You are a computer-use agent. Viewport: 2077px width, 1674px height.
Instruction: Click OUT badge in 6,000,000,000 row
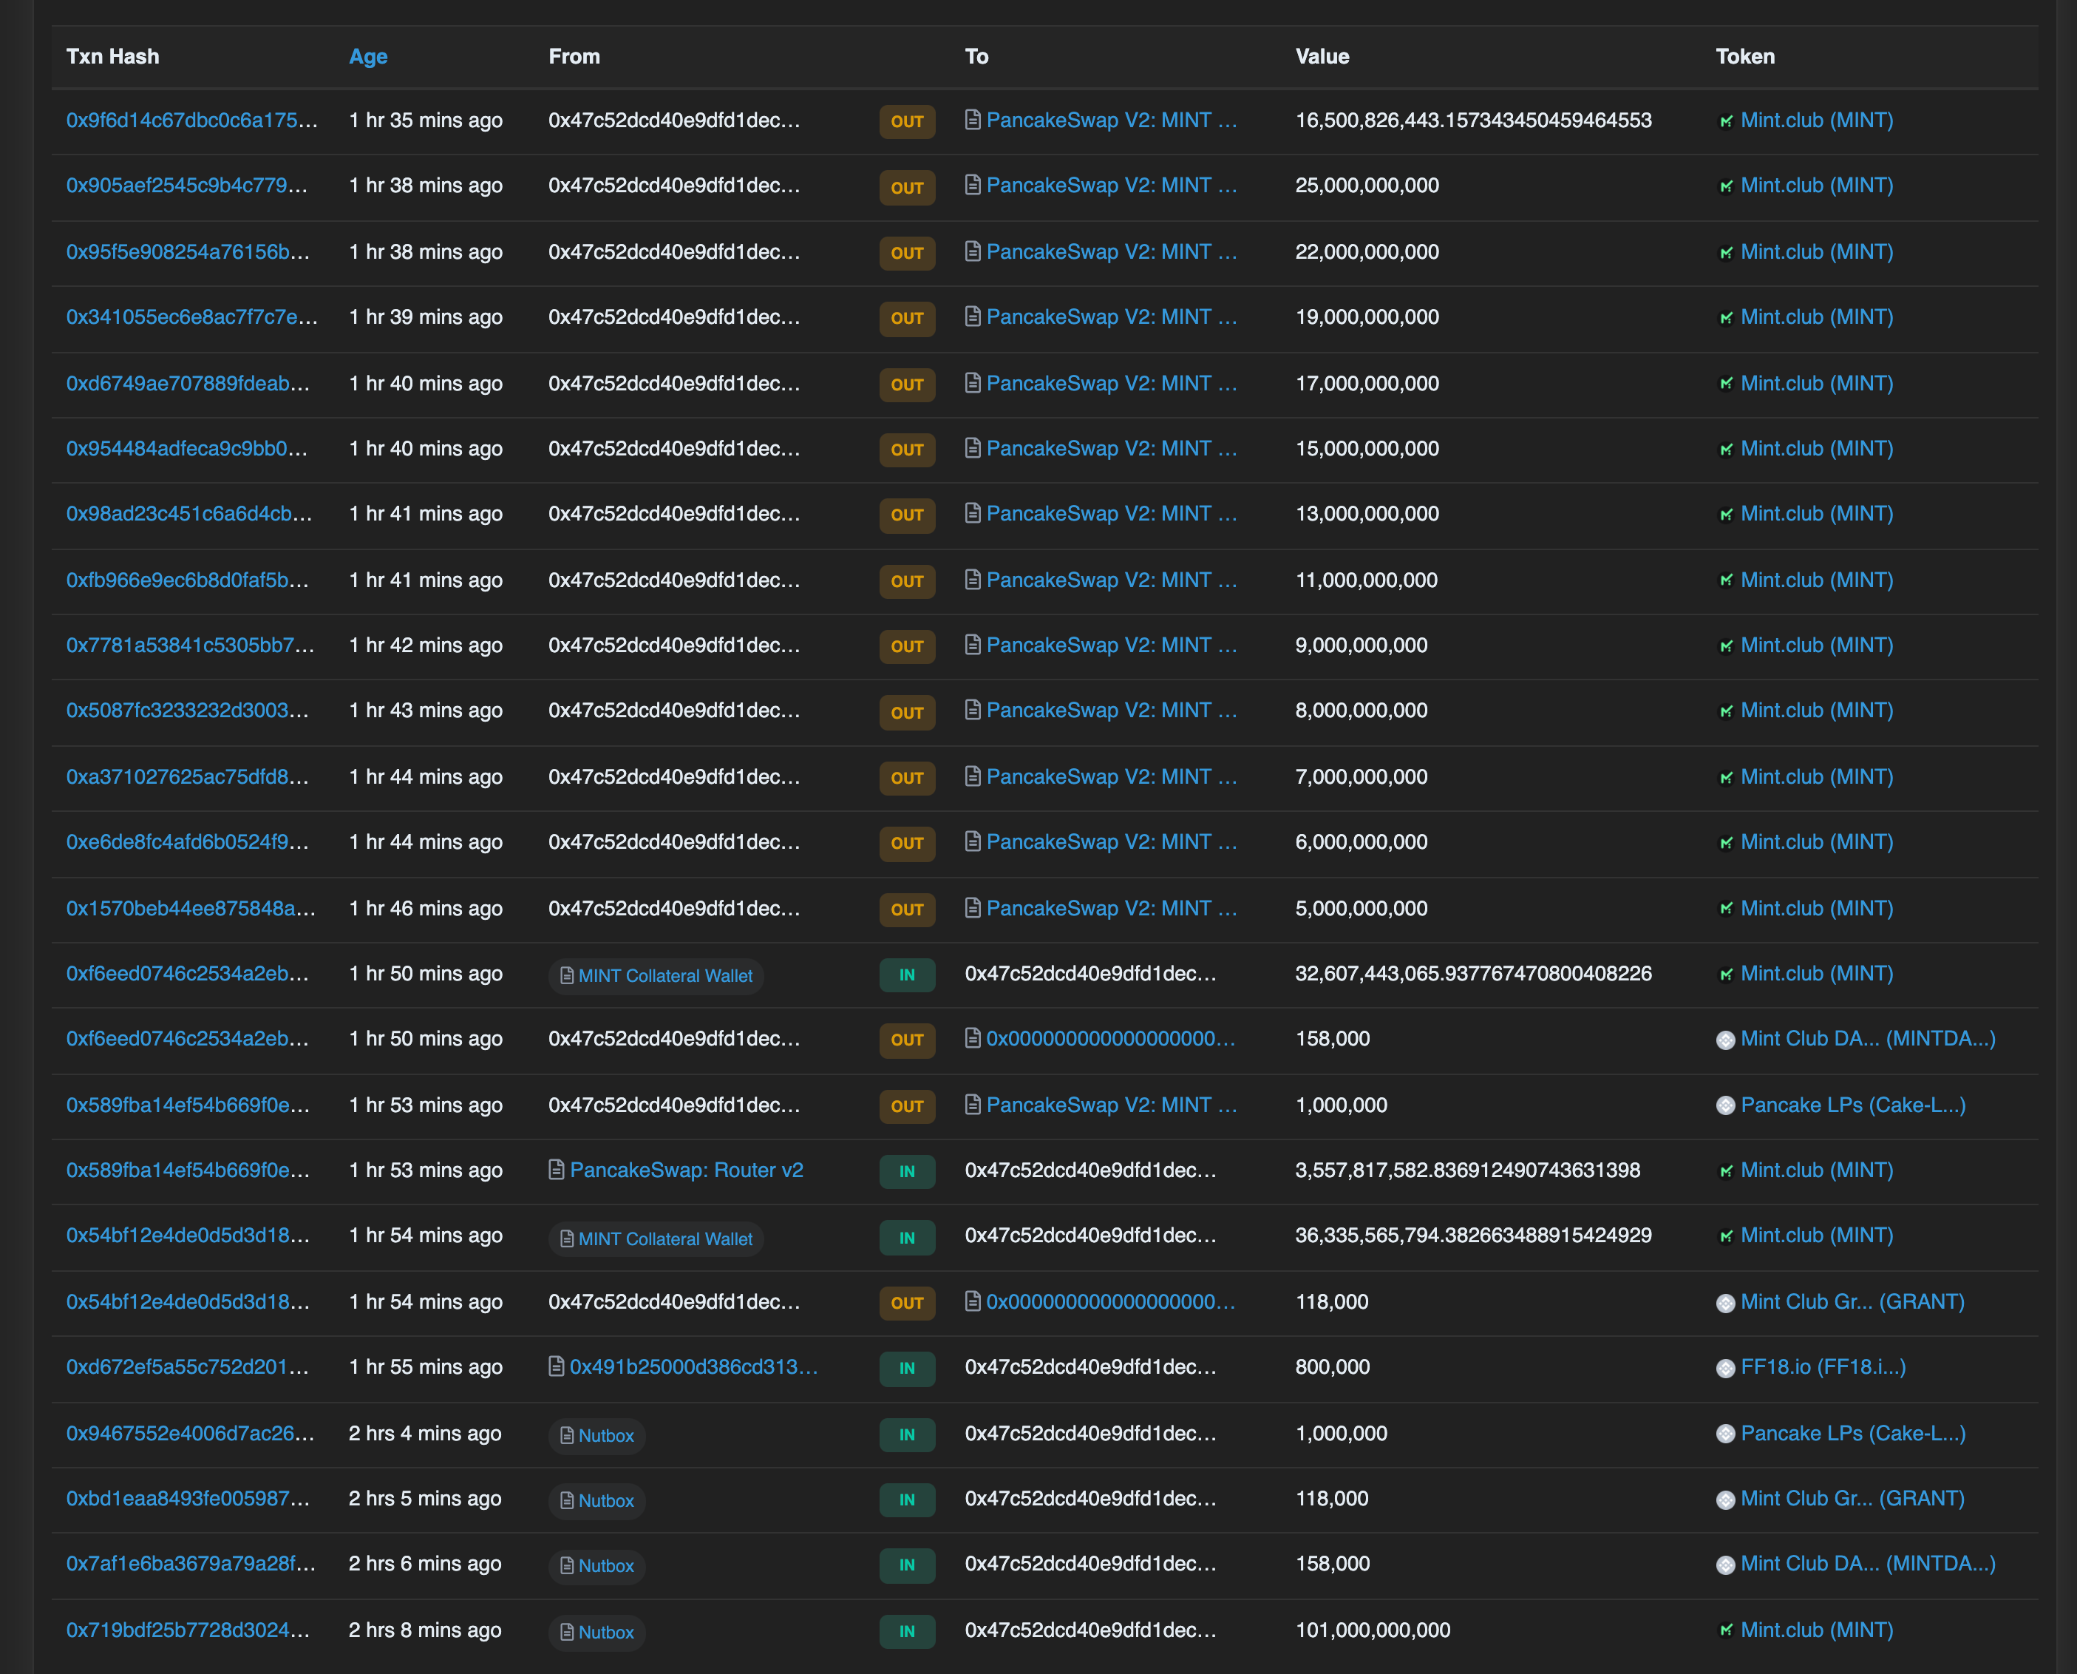click(x=907, y=844)
